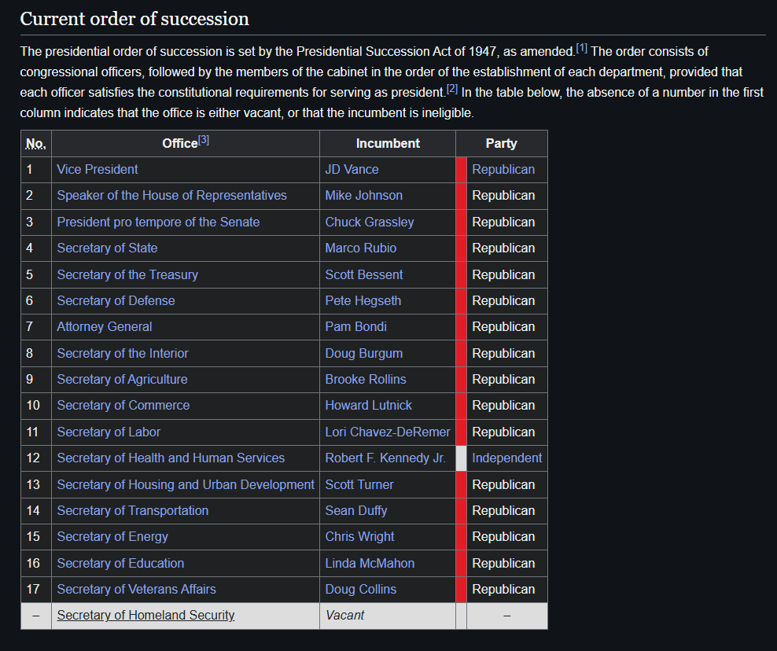The image size is (777, 651).
Task: Select Republican text in Doug Collins's row
Action: point(503,589)
